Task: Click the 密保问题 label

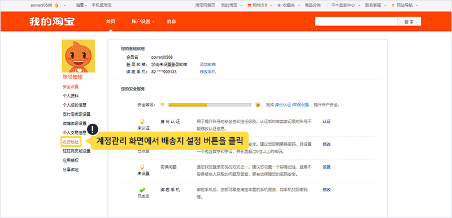Action: pyautogui.click(x=168, y=167)
